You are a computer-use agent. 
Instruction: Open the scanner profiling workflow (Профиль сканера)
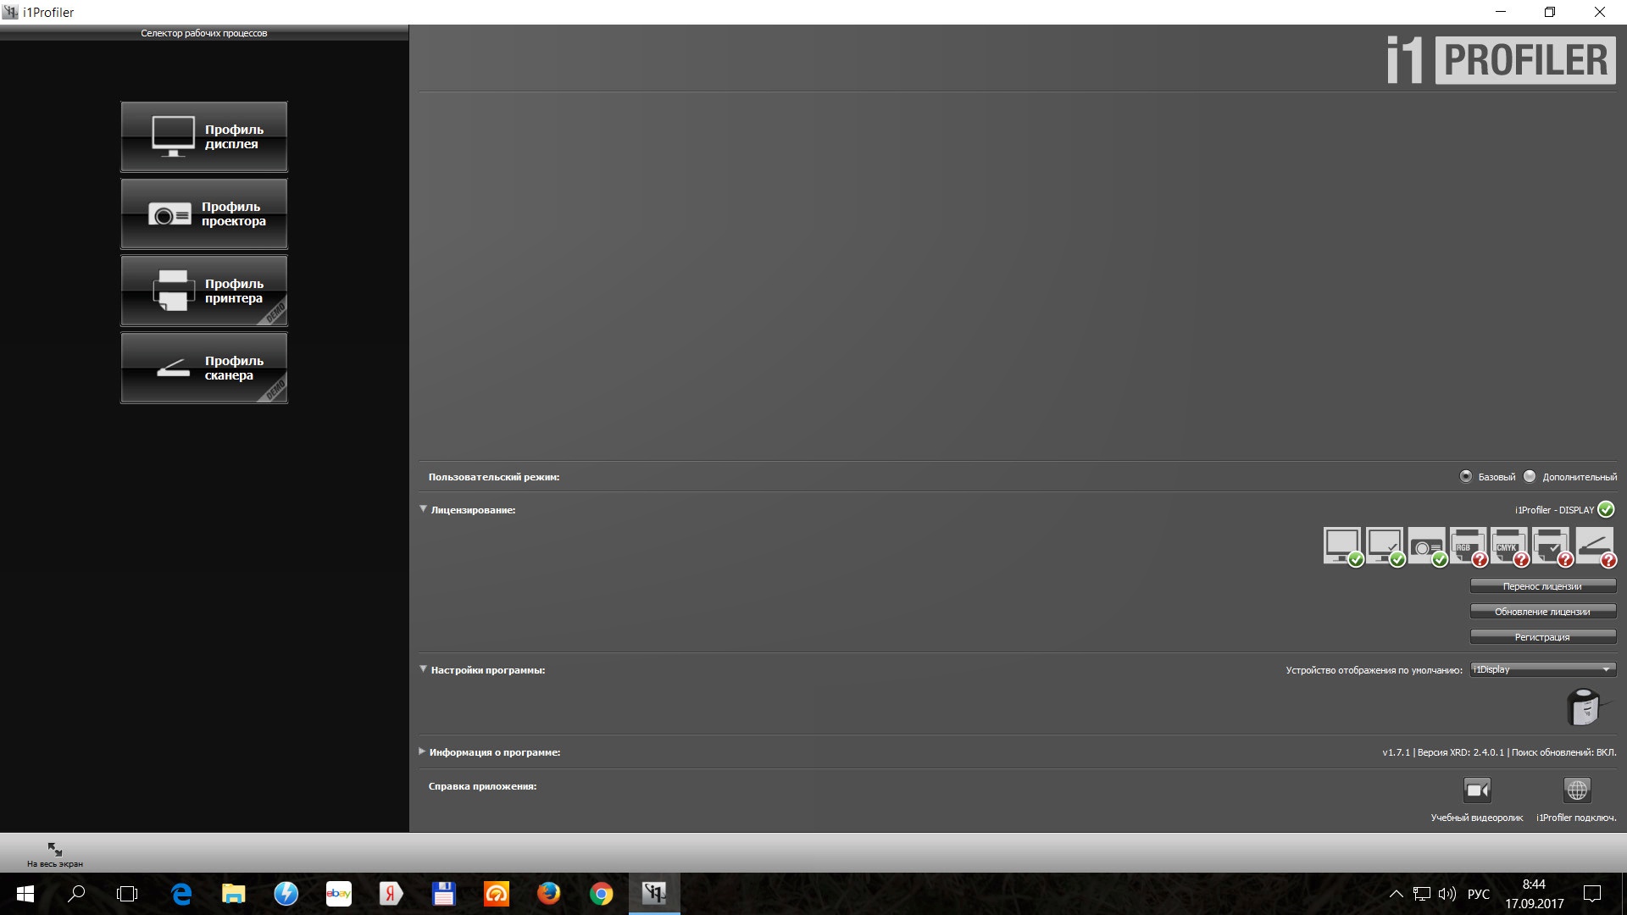(204, 368)
